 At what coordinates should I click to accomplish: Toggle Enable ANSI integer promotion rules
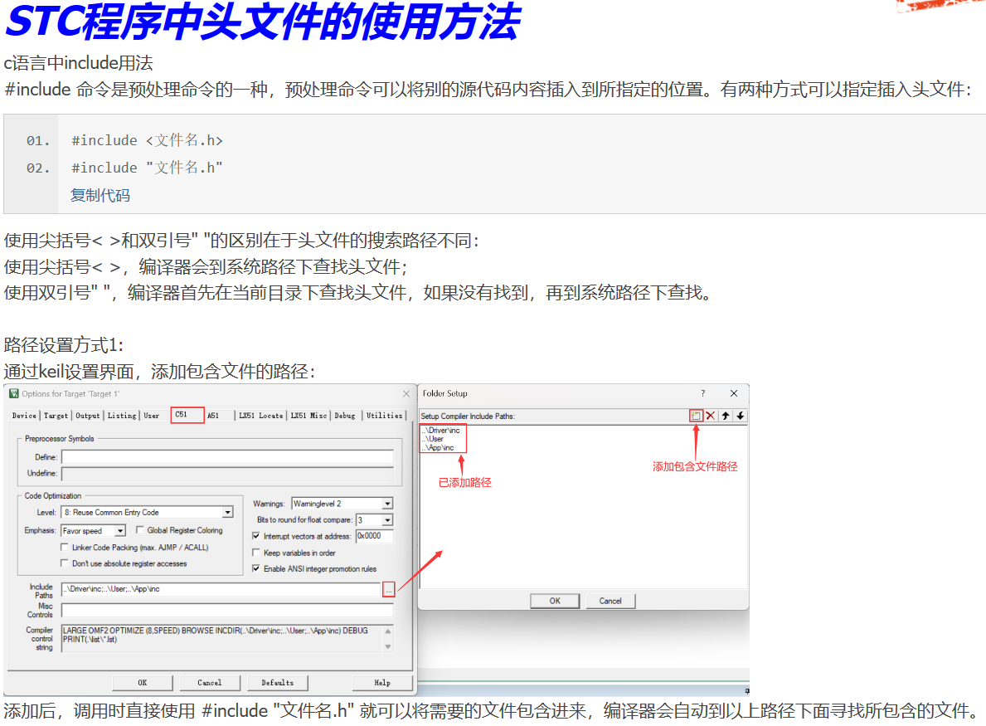256,568
